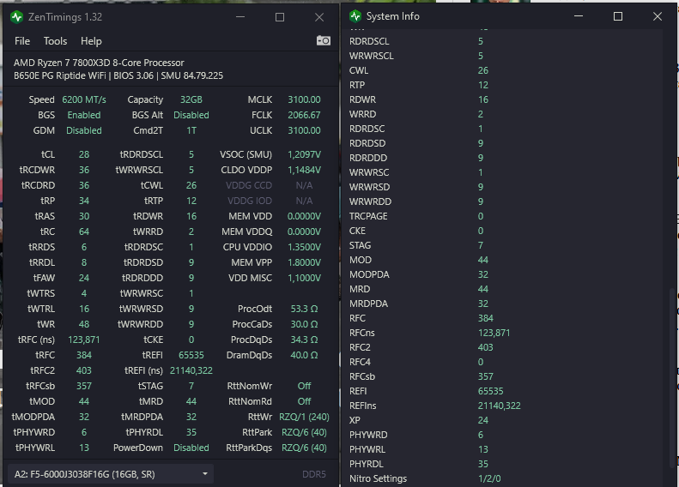This screenshot has height=487, width=679.
Task: Select the tREFI value 65535
Action: [191, 355]
